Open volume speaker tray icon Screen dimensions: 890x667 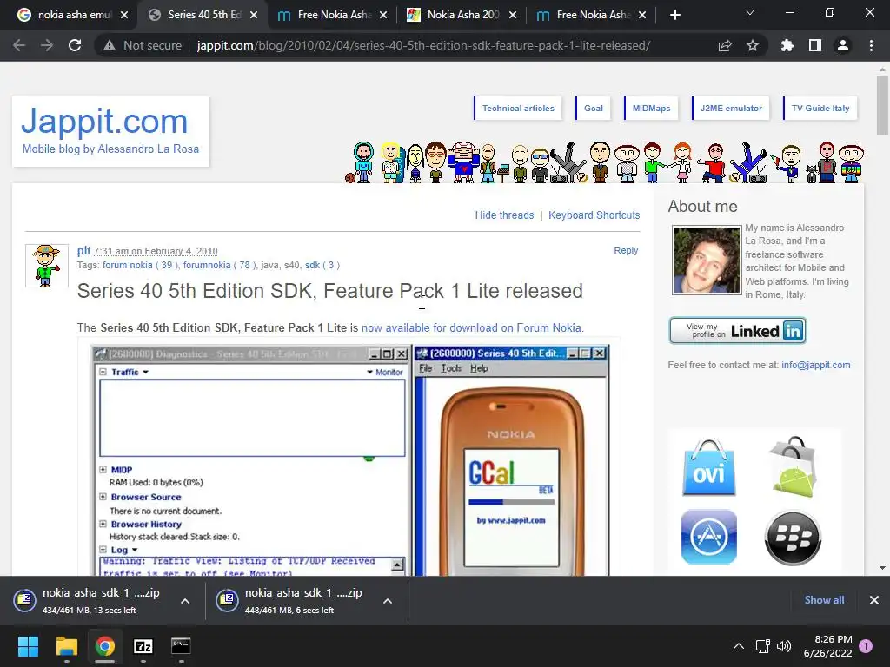pos(784,646)
